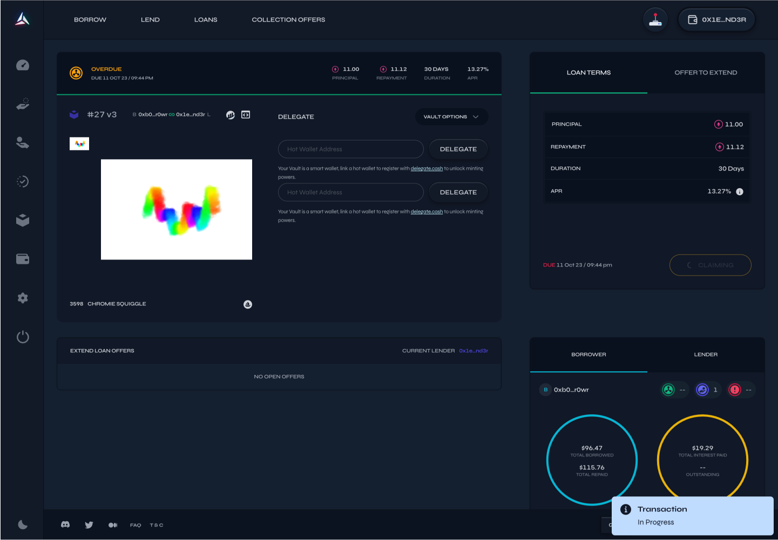This screenshot has width=778, height=540.
Task: Click the info icon in Transaction toast
Action: tap(626, 509)
